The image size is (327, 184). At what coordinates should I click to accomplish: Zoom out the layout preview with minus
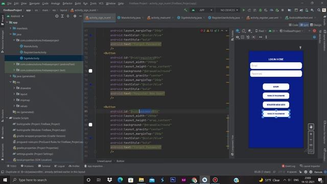[x=311, y=140]
